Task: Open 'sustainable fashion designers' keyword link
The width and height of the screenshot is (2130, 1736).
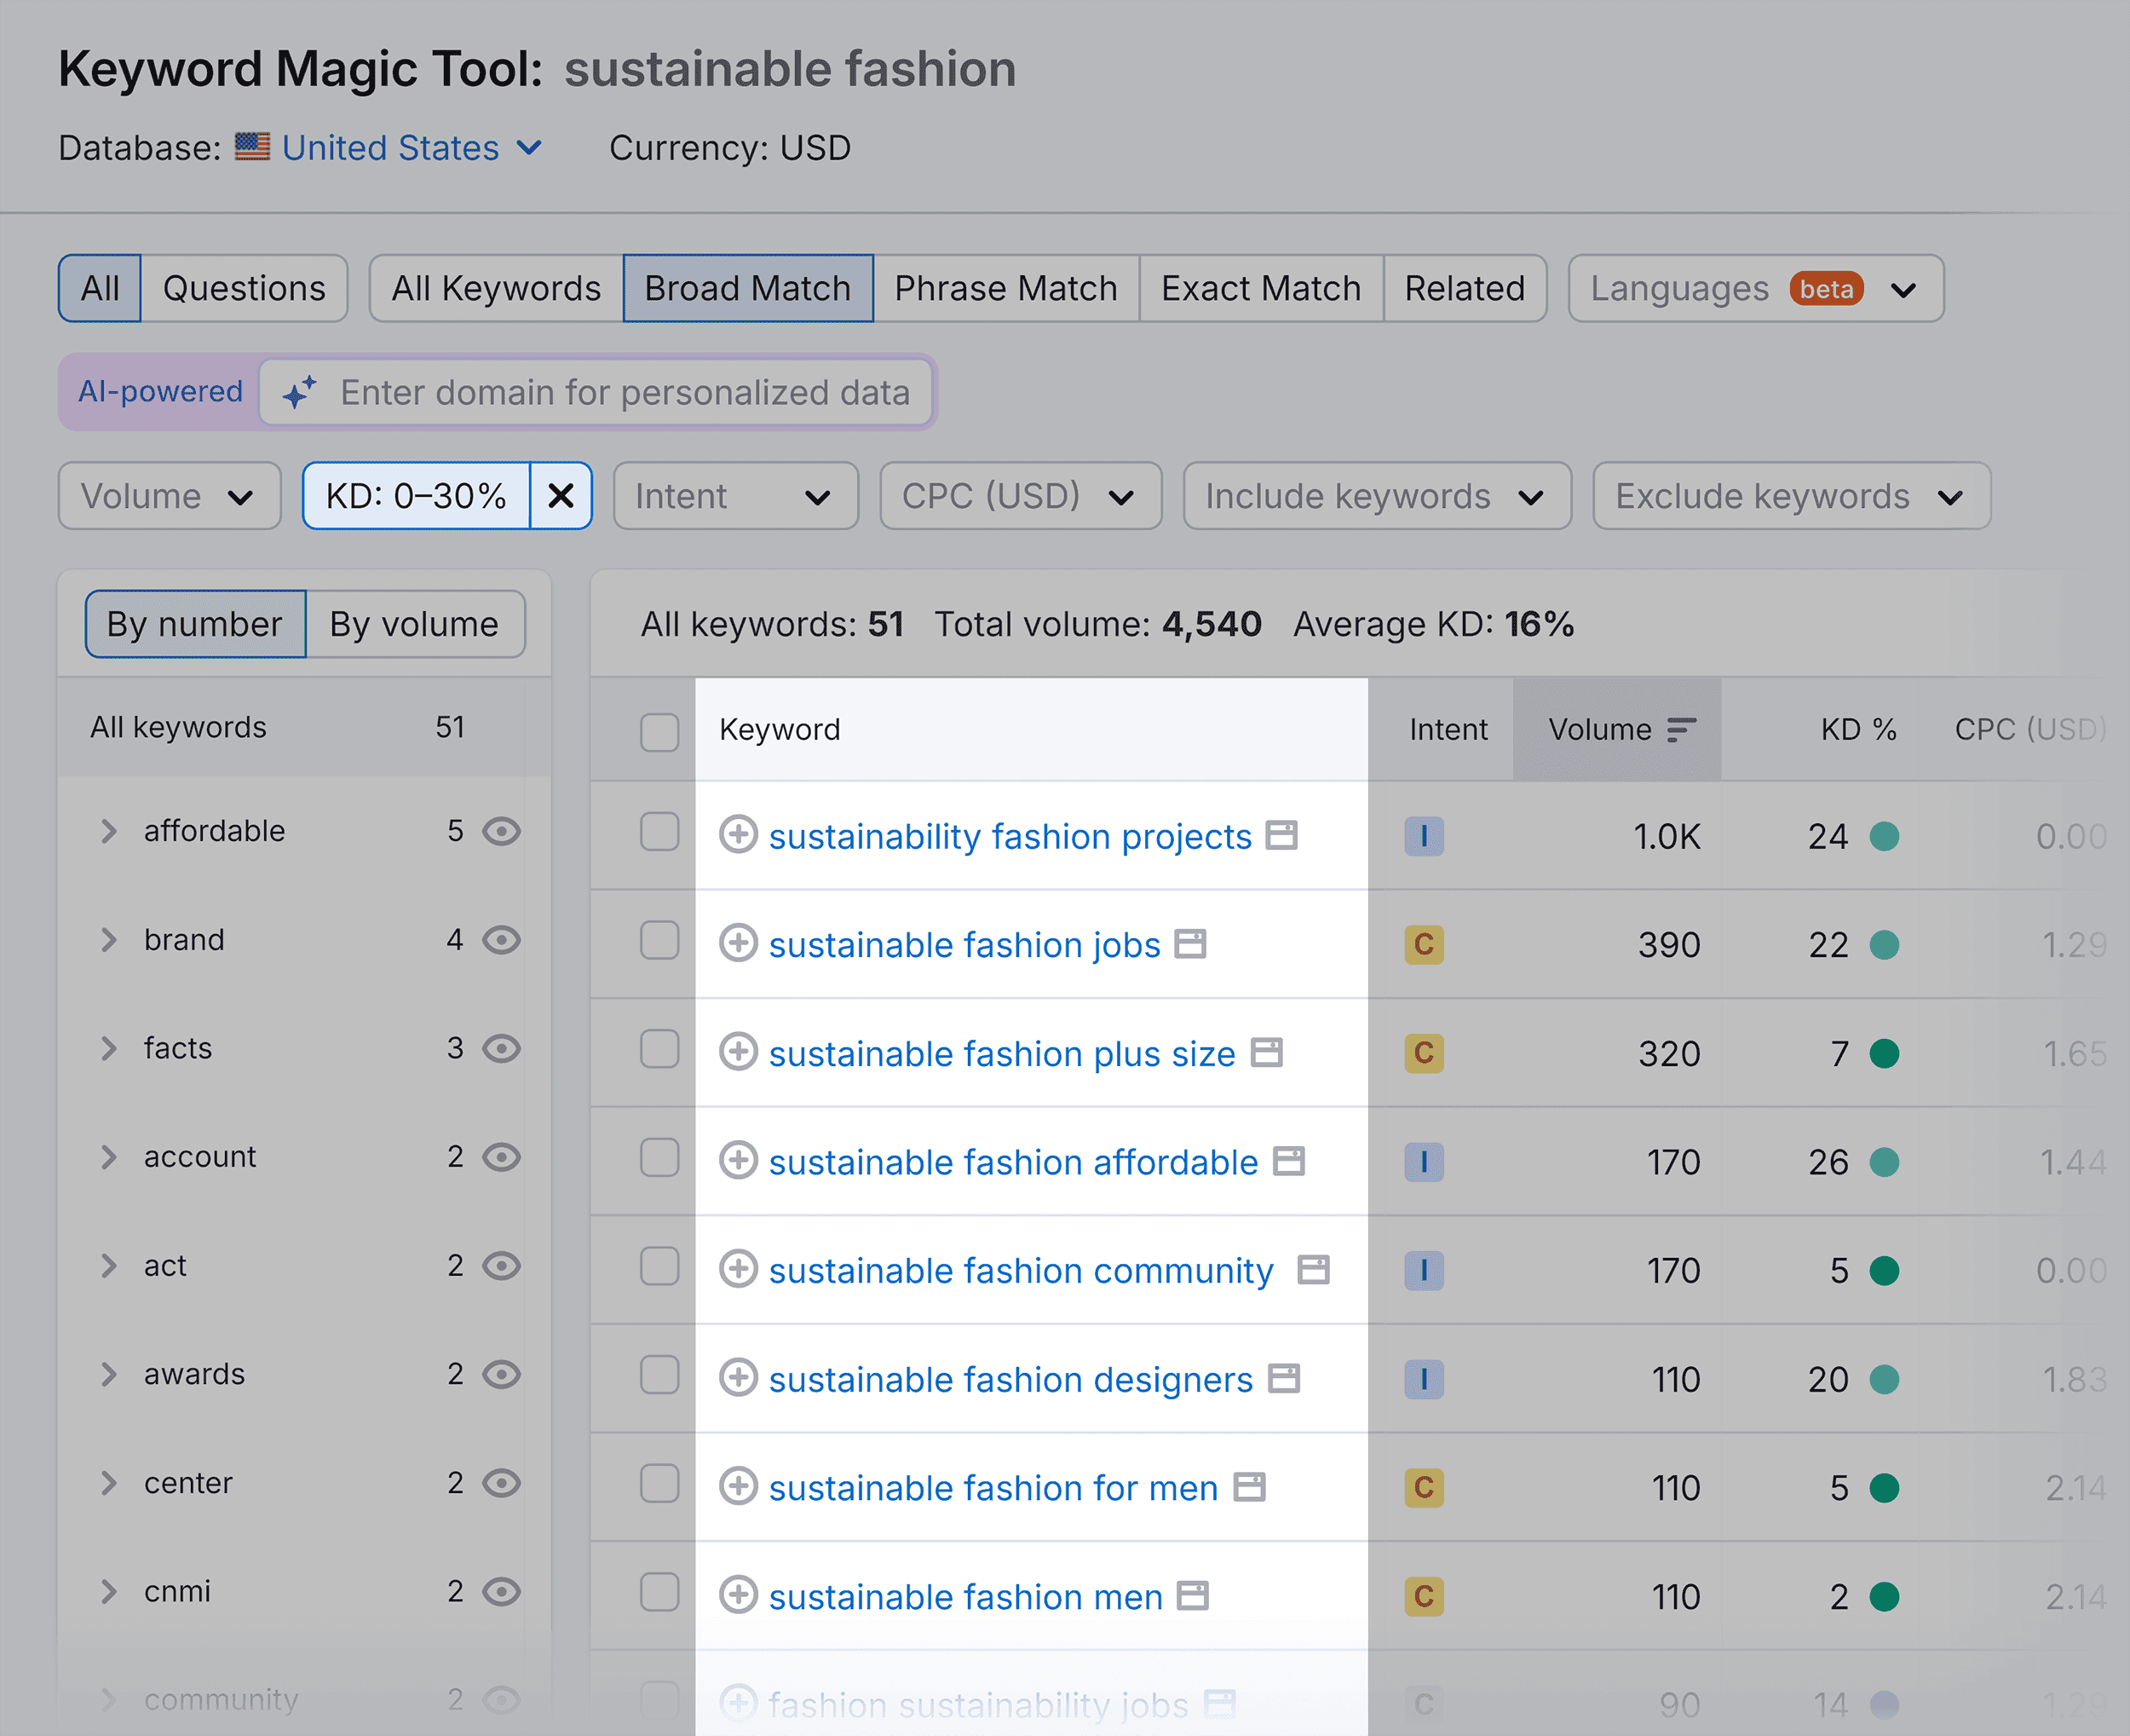Action: click(x=1010, y=1380)
